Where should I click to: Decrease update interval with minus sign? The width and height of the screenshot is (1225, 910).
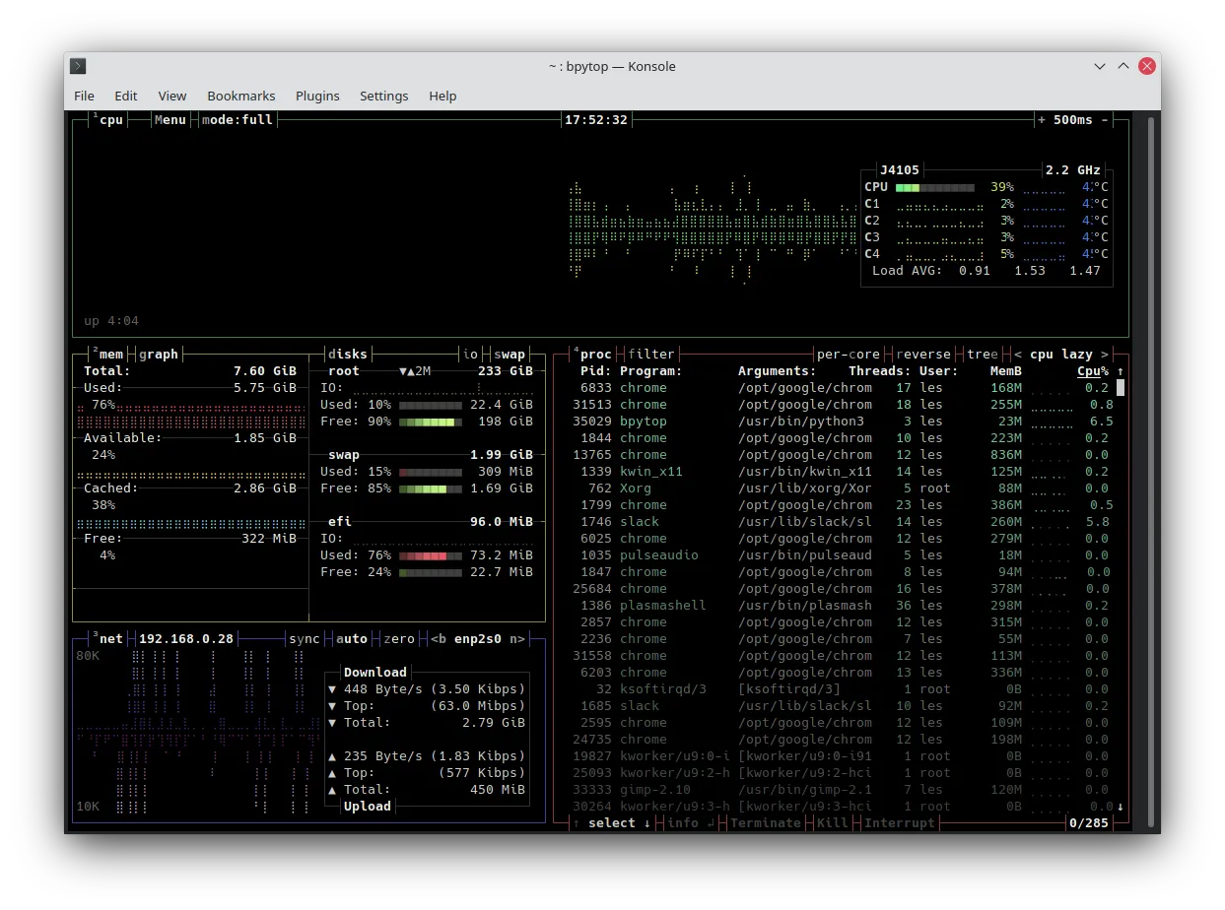click(x=1105, y=119)
